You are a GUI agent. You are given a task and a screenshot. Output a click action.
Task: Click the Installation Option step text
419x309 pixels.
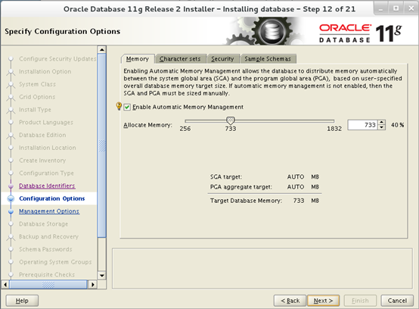pyautogui.click(x=45, y=71)
